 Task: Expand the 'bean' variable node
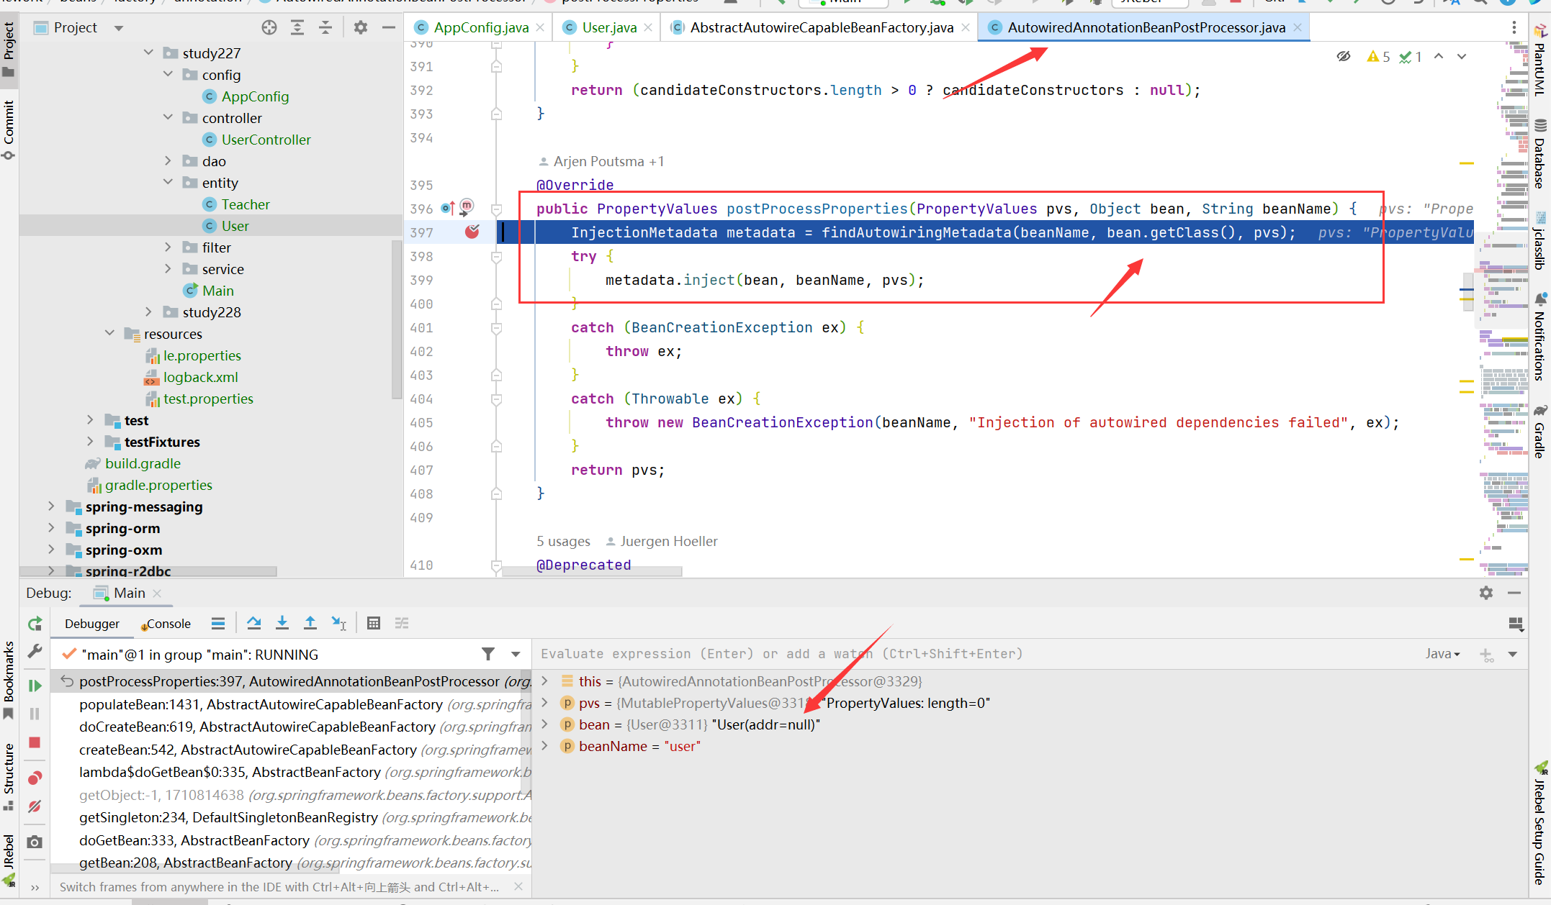(x=547, y=724)
